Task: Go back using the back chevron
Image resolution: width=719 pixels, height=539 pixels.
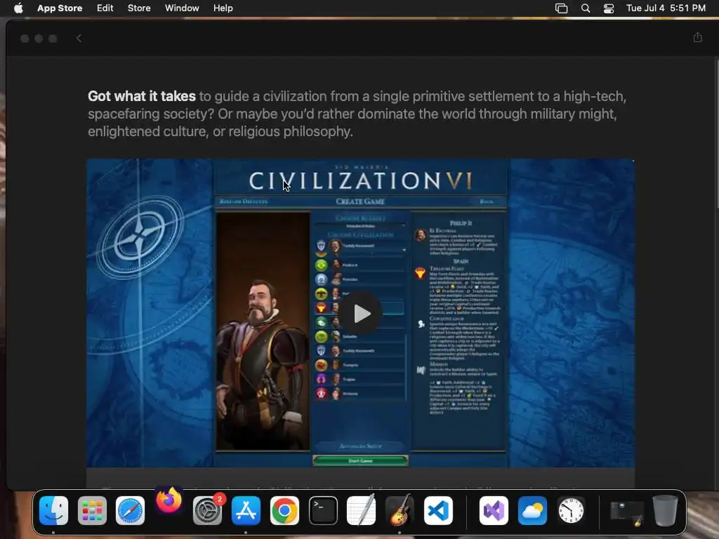Action: (79, 38)
